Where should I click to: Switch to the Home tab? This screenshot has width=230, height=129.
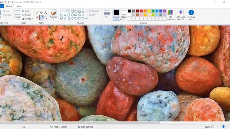pyautogui.click(x=9, y=6)
